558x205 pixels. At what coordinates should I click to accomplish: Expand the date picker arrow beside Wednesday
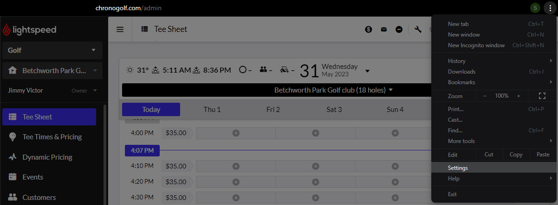(x=367, y=71)
